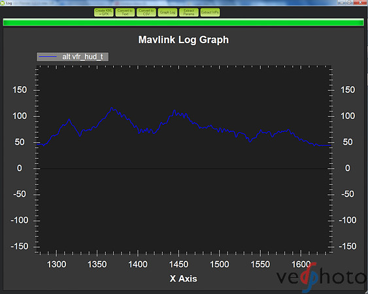The image size is (368, 294).
Task: Click the Mavlink Log Graph title
Action: [x=183, y=40]
